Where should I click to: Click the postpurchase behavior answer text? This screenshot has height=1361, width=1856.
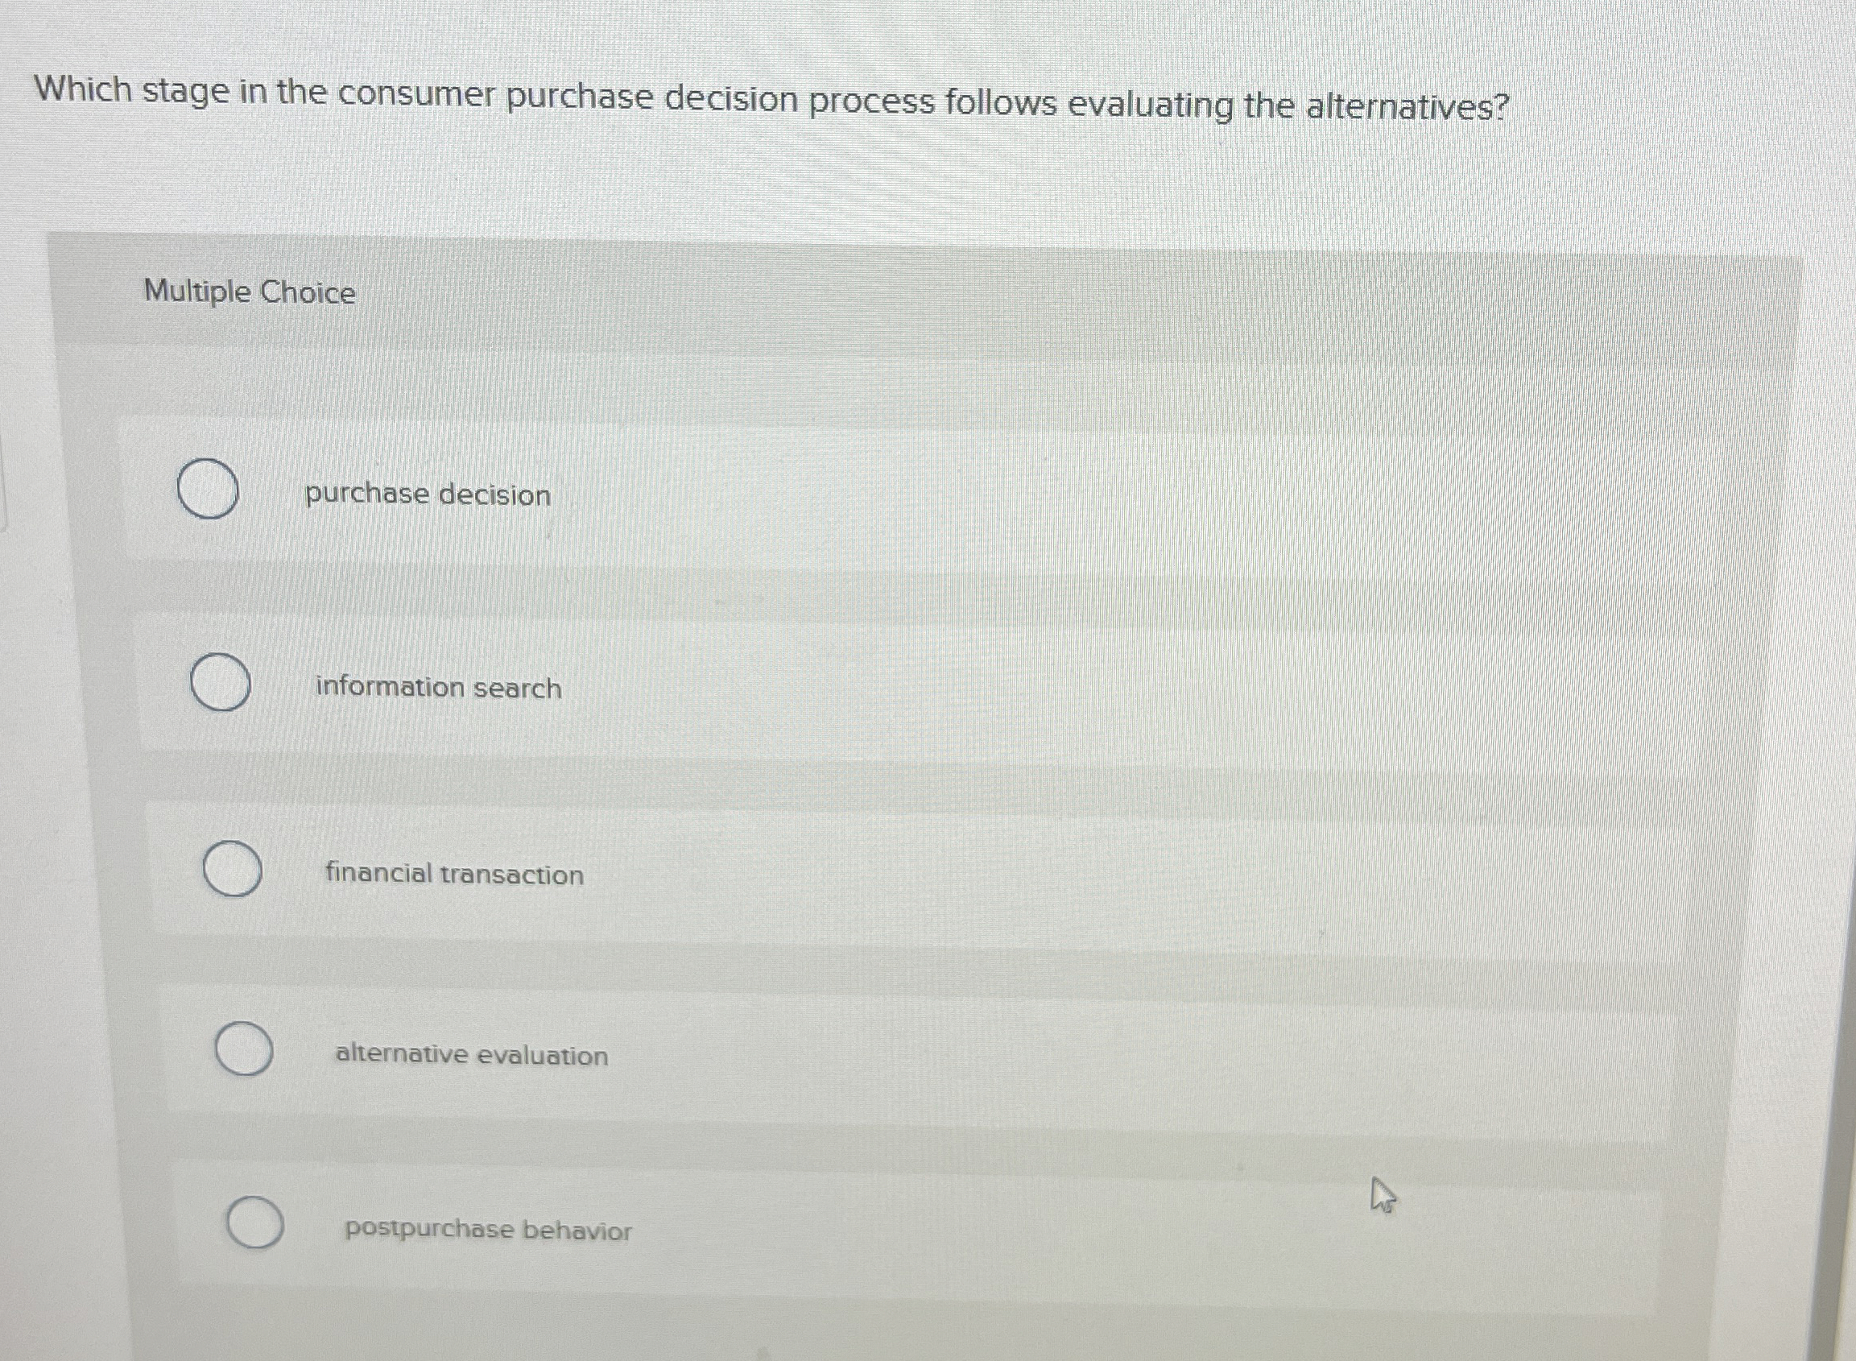tap(487, 1231)
